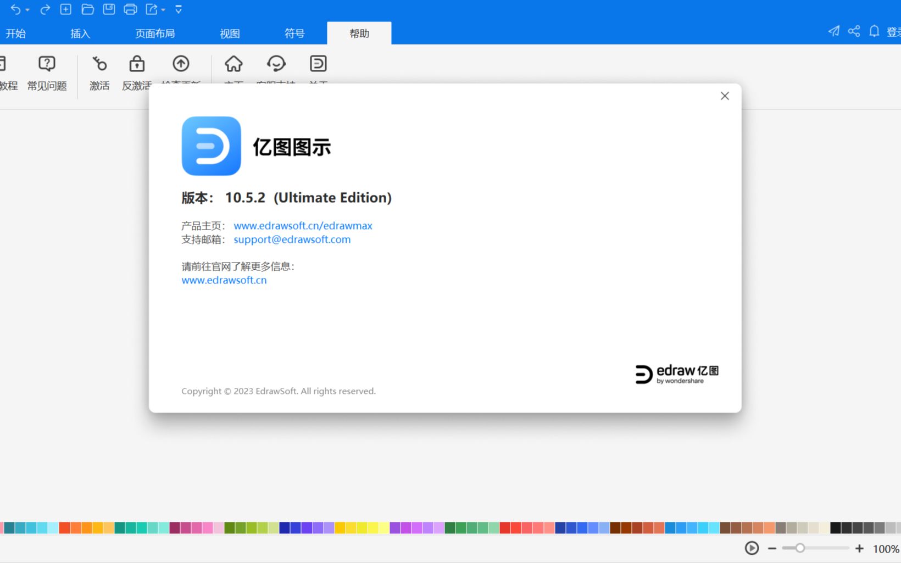Select the 帮助 tab
The image size is (901, 563).
point(359,34)
